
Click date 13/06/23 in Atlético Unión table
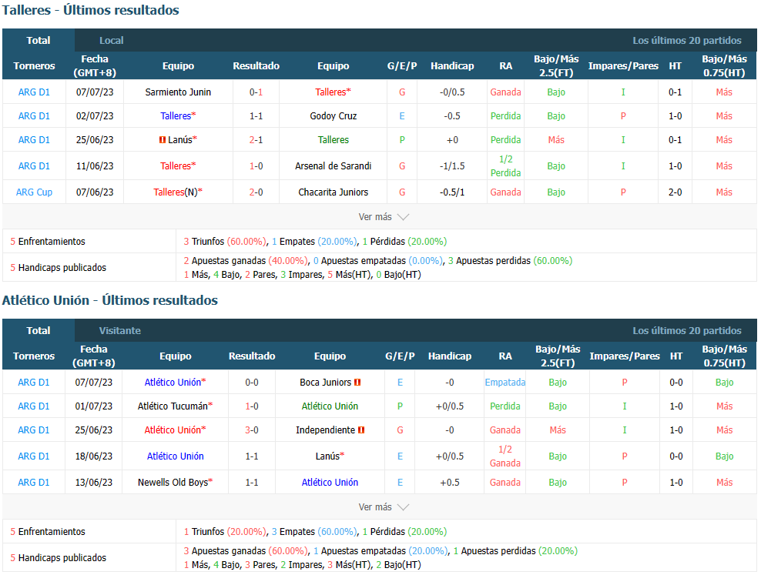[94, 482]
